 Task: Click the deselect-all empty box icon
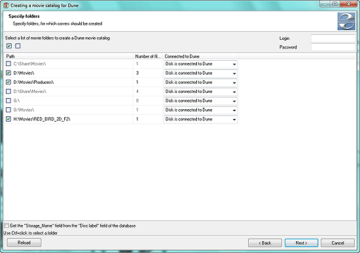click(18, 46)
